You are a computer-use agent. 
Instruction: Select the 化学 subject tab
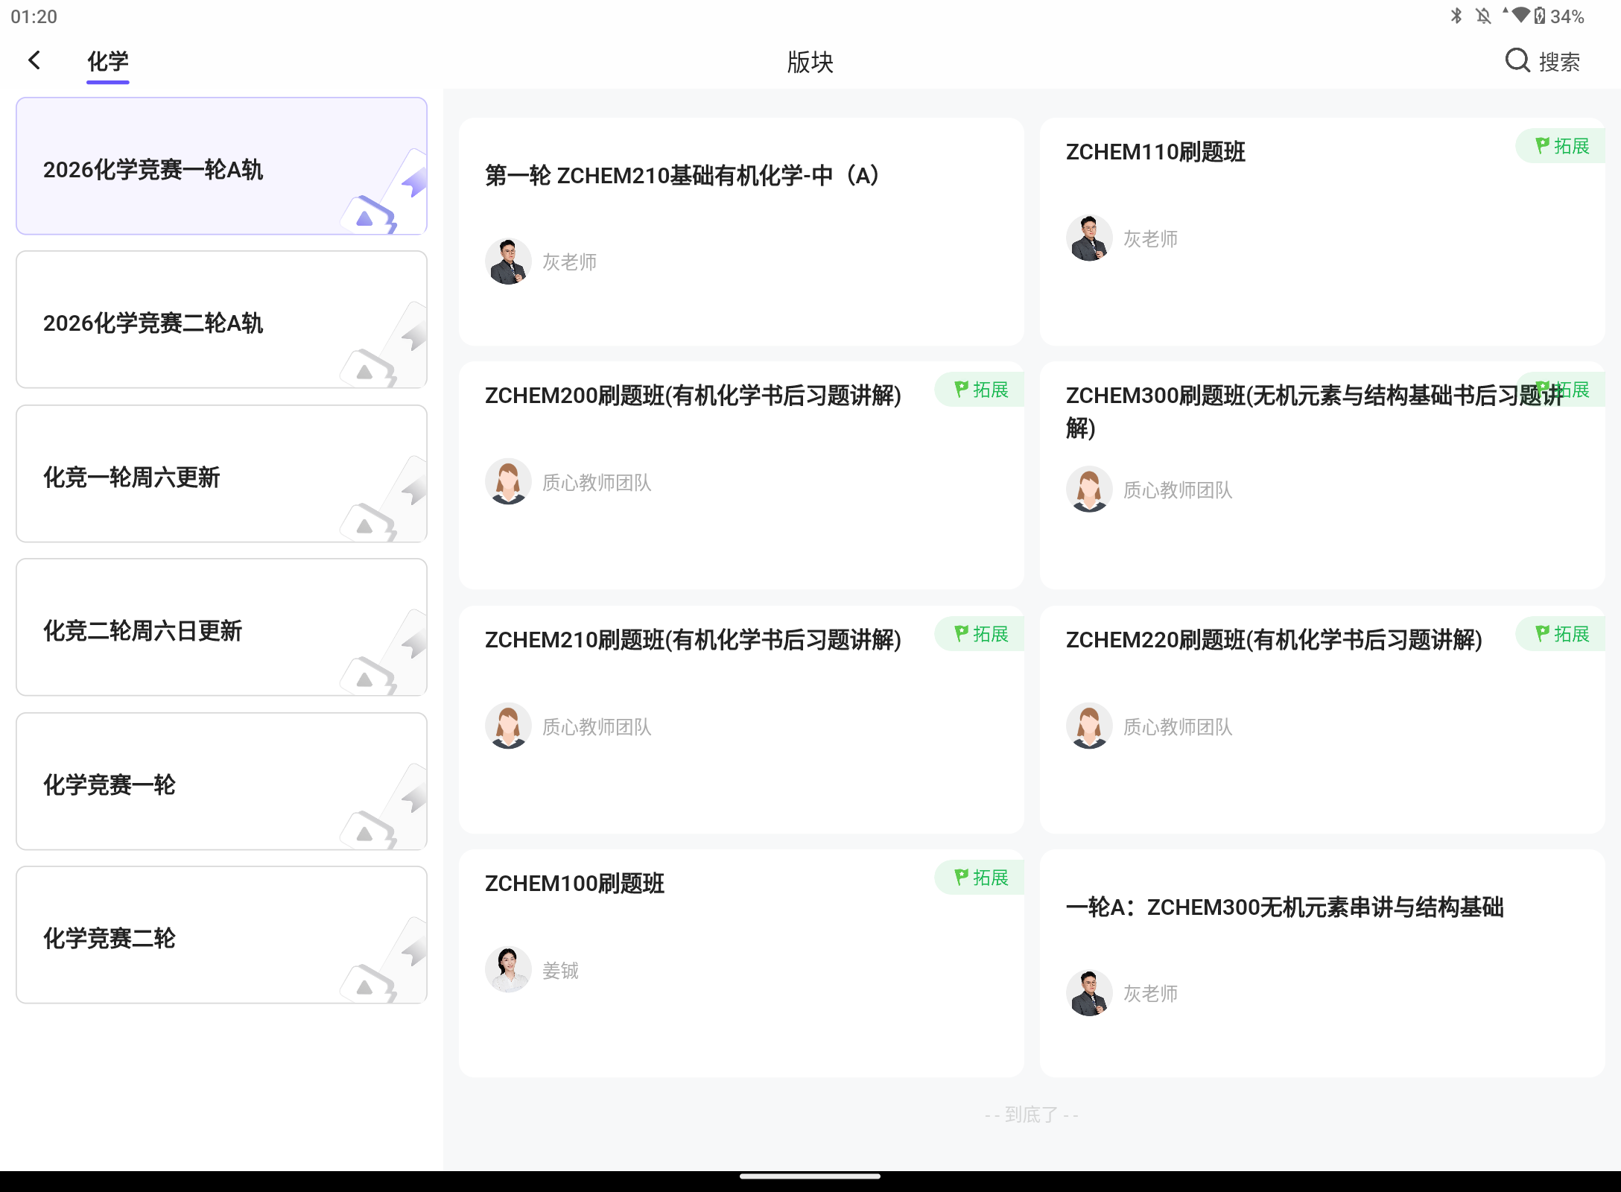[x=108, y=62]
